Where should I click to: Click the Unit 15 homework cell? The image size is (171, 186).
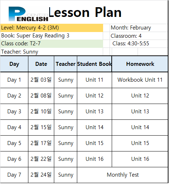140,143
